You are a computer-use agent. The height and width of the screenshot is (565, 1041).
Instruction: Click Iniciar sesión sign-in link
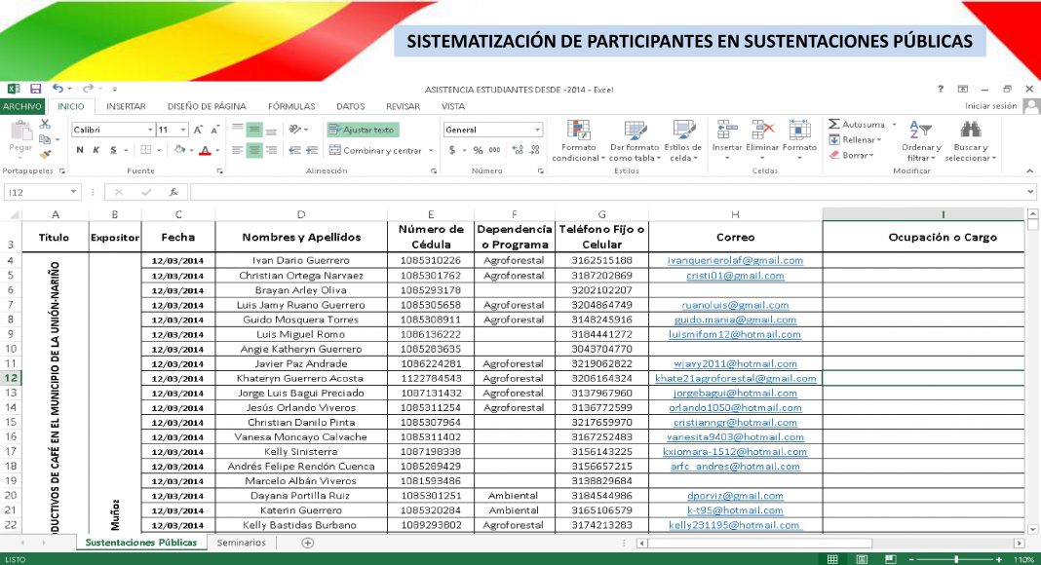(x=990, y=106)
